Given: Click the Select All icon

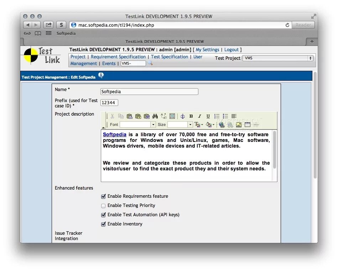Looking at the screenshot, I should click(172, 116).
